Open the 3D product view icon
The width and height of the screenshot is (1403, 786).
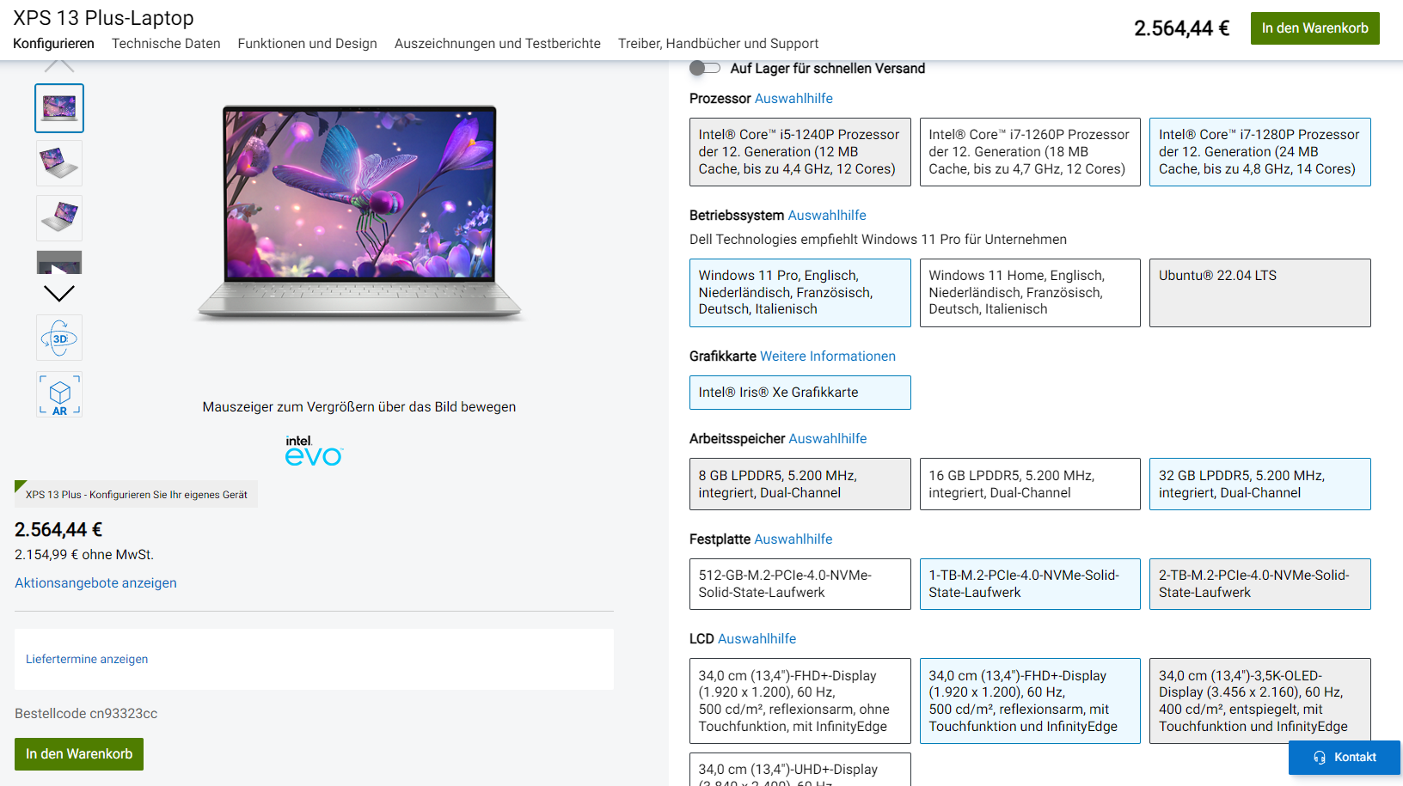pyautogui.click(x=59, y=338)
